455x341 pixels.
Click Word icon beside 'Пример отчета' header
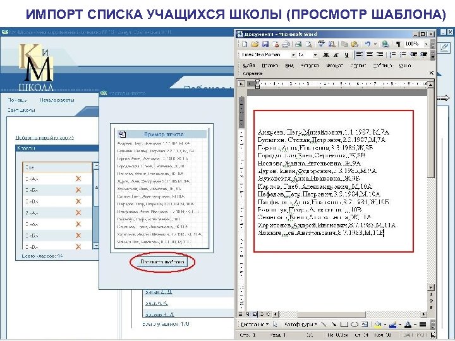coord(122,135)
